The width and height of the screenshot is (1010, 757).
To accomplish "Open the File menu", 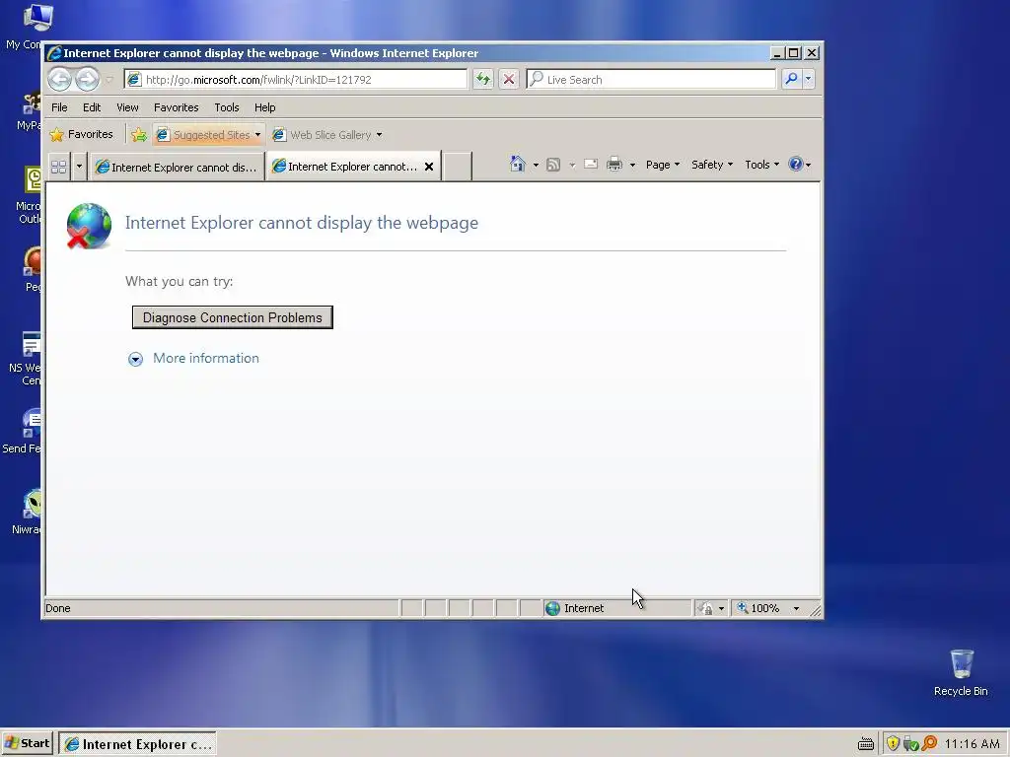I will pos(59,107).
